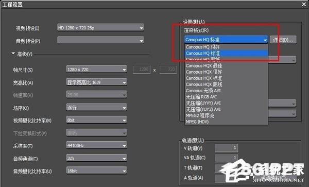The image size is (309, 187).
Task: Select MPEG (HDV) option
Action: click(226, 122)
